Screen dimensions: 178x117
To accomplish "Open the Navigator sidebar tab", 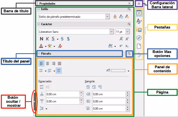I will coord(139,38).
